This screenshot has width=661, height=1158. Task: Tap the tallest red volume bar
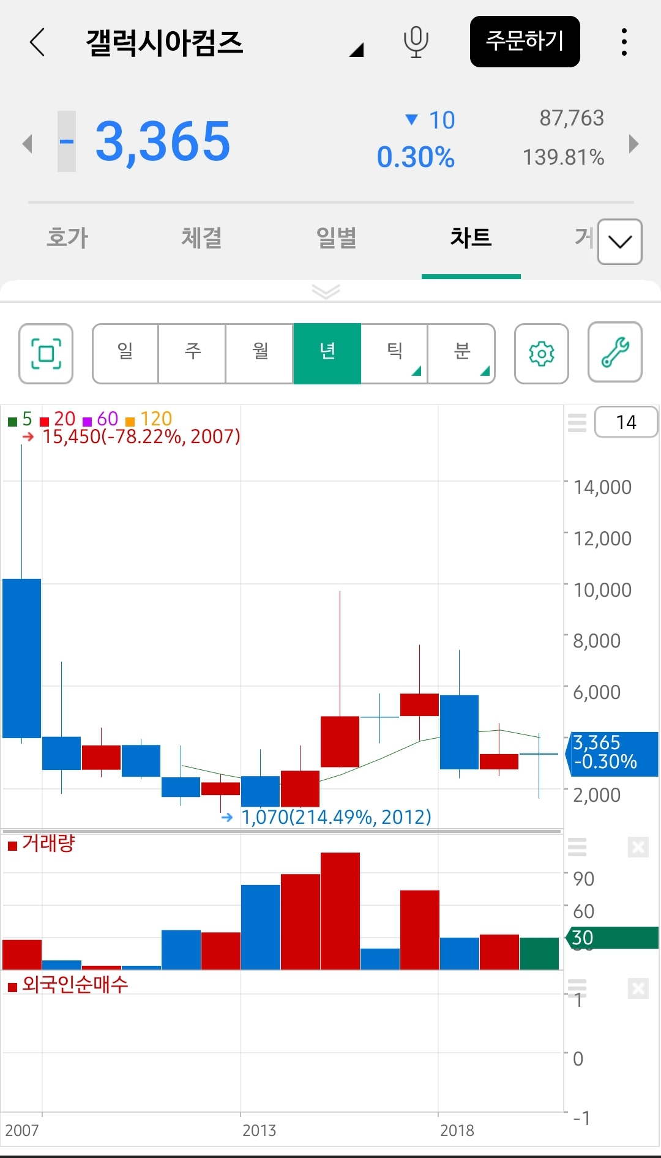(340, 911)
